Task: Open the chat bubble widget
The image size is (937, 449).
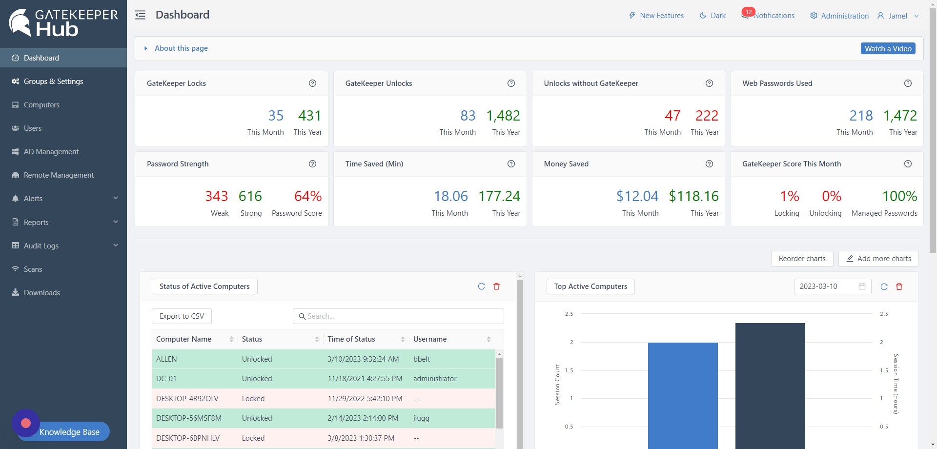Action: pyautogui.click(x=26, y=423)
